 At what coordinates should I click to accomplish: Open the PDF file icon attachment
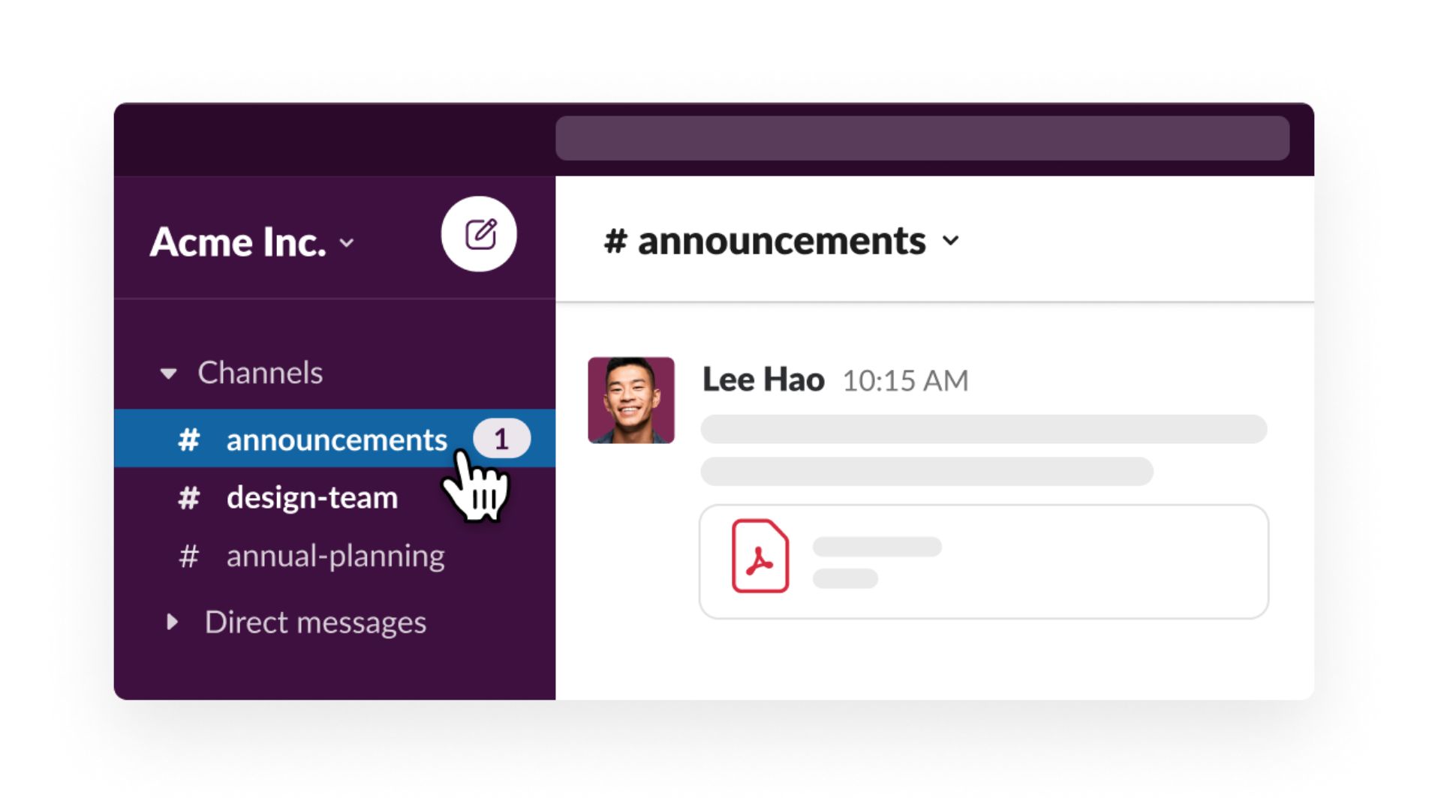click(760, 556)
